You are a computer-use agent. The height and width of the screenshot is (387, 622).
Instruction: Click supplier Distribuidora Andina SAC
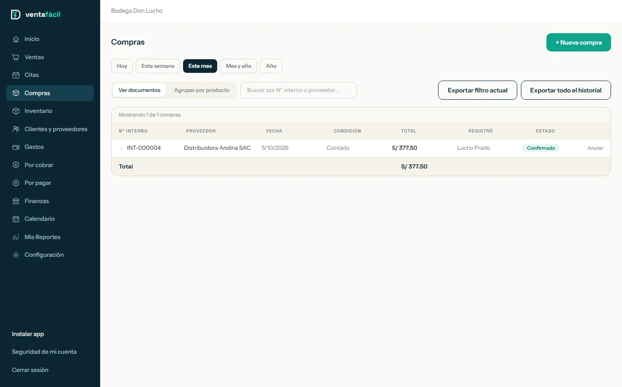tap(217, 148)
